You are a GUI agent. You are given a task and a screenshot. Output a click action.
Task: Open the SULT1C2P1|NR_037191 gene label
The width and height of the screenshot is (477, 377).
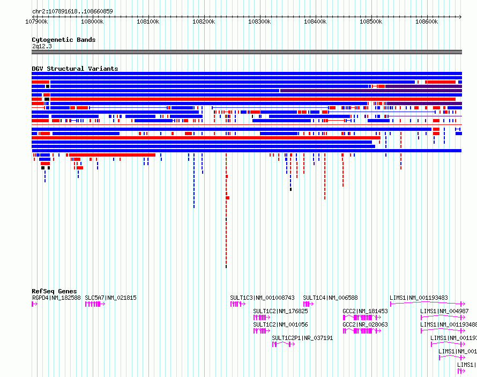point(302,338)
